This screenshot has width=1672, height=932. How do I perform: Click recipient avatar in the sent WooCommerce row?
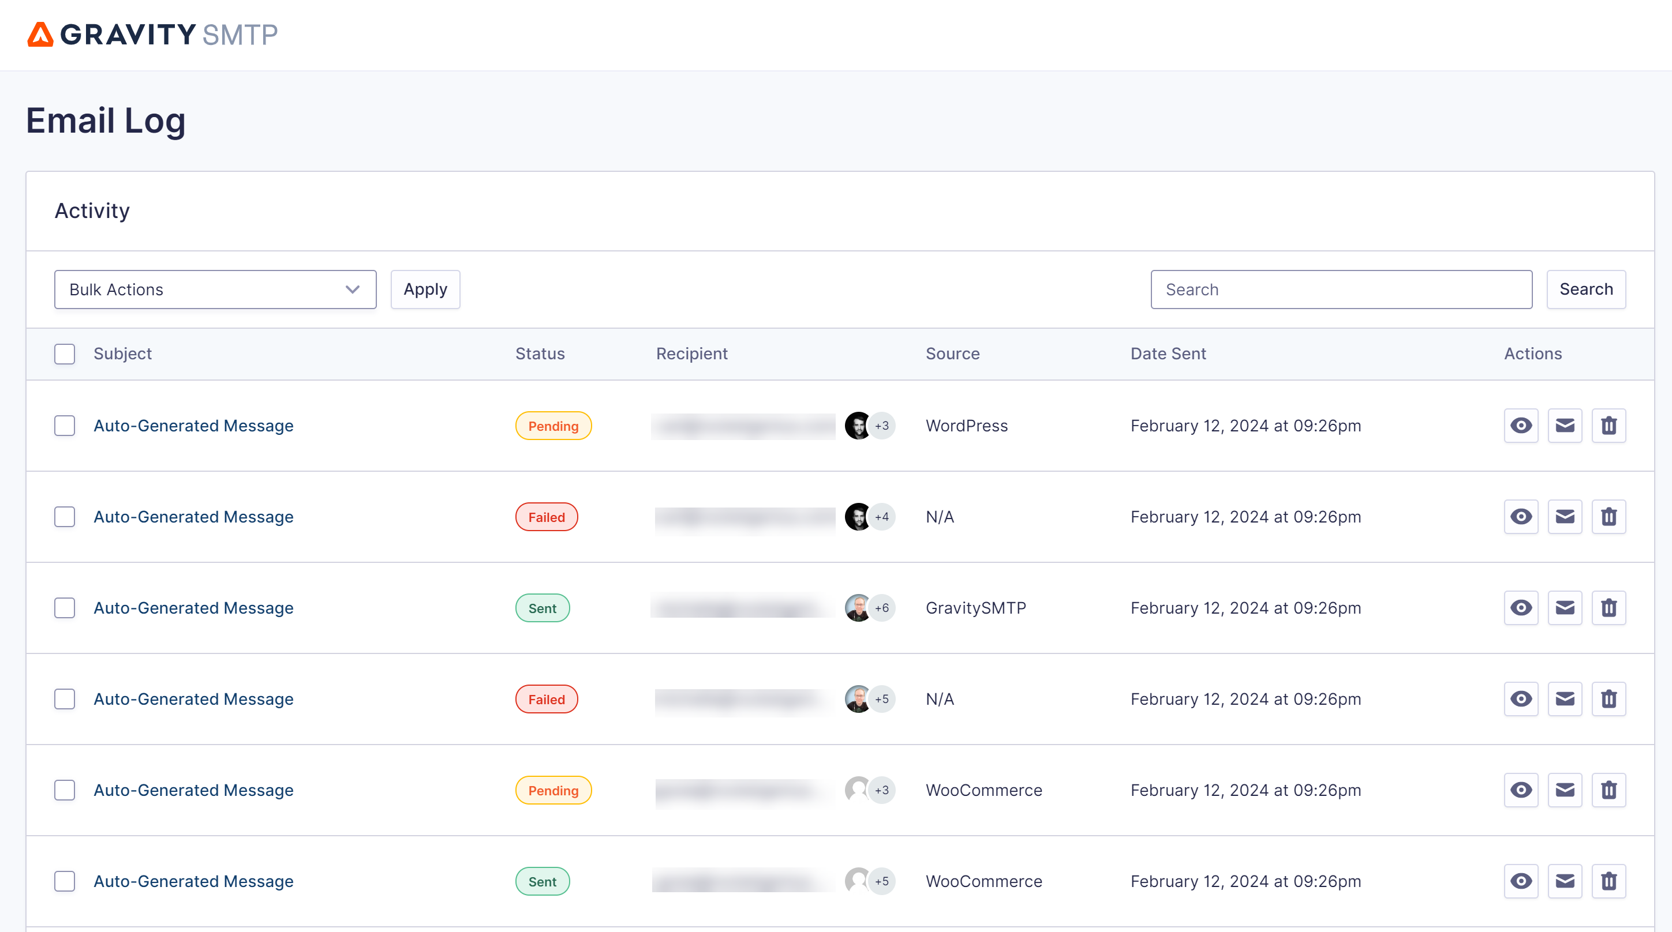point(858,881)
